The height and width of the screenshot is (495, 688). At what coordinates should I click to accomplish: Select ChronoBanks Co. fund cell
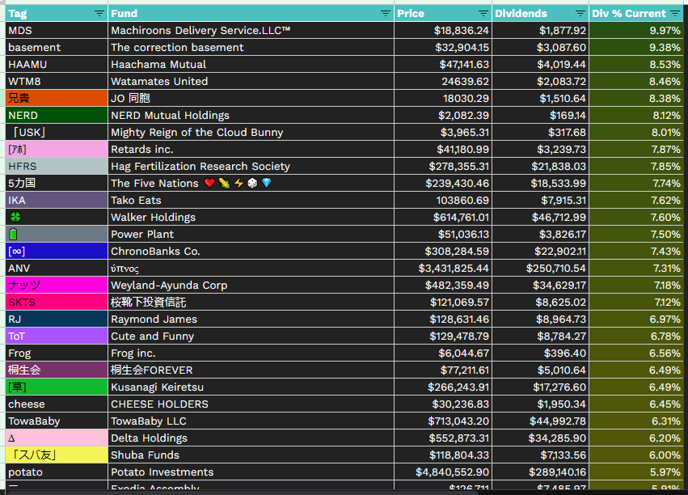tap(251, 252)
